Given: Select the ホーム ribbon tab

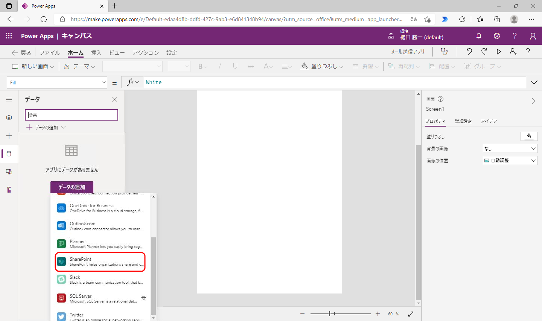Looking at the screenshot, I should (76, 53).
